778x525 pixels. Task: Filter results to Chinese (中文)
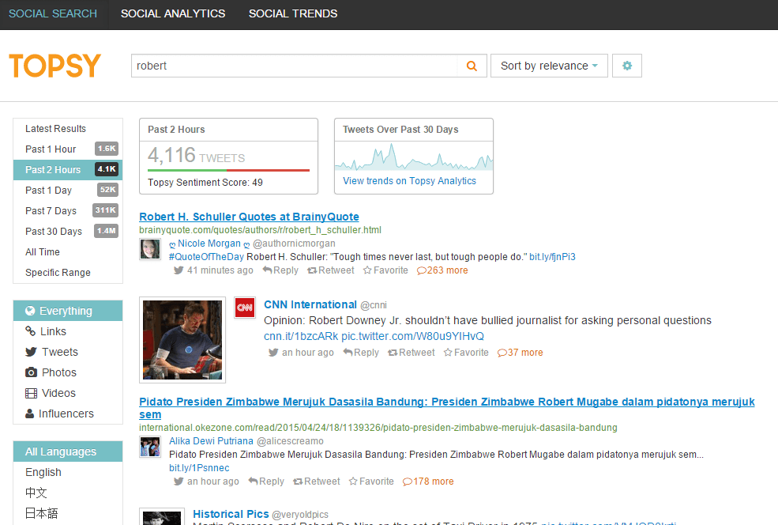pos(68,493)
